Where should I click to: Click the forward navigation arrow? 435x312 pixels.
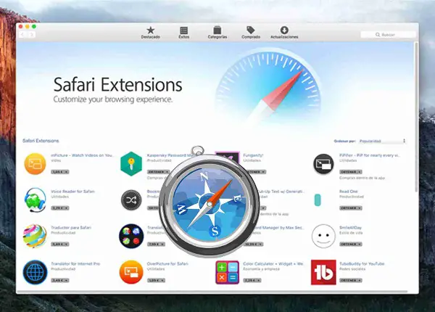point(32,34)
